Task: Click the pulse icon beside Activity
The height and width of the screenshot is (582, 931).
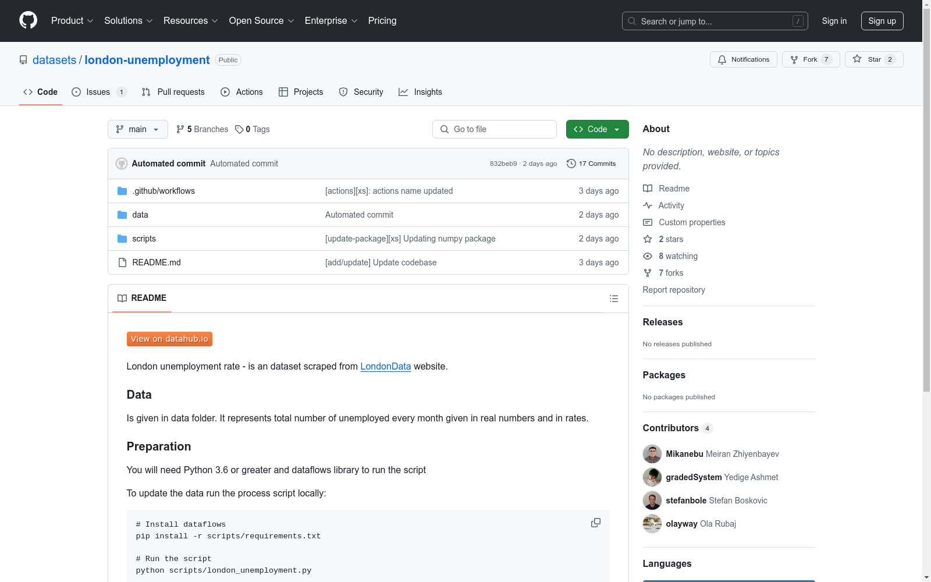Action: click(x=648, y=205)
